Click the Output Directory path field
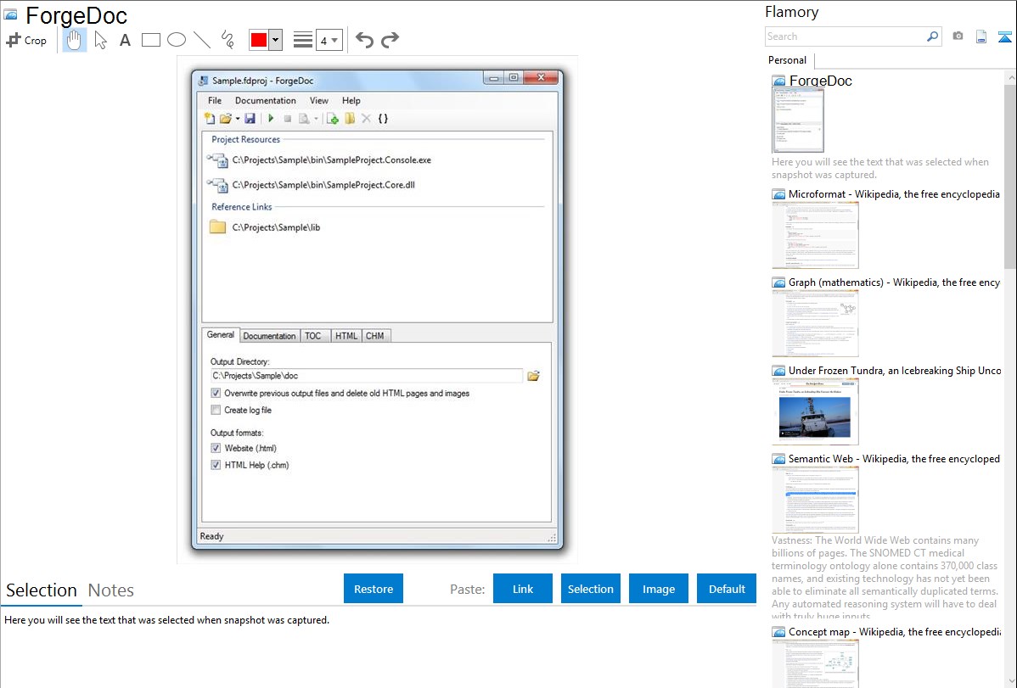Image resolution: width=1017 pixels, height=688 pixels. (367, 376)
